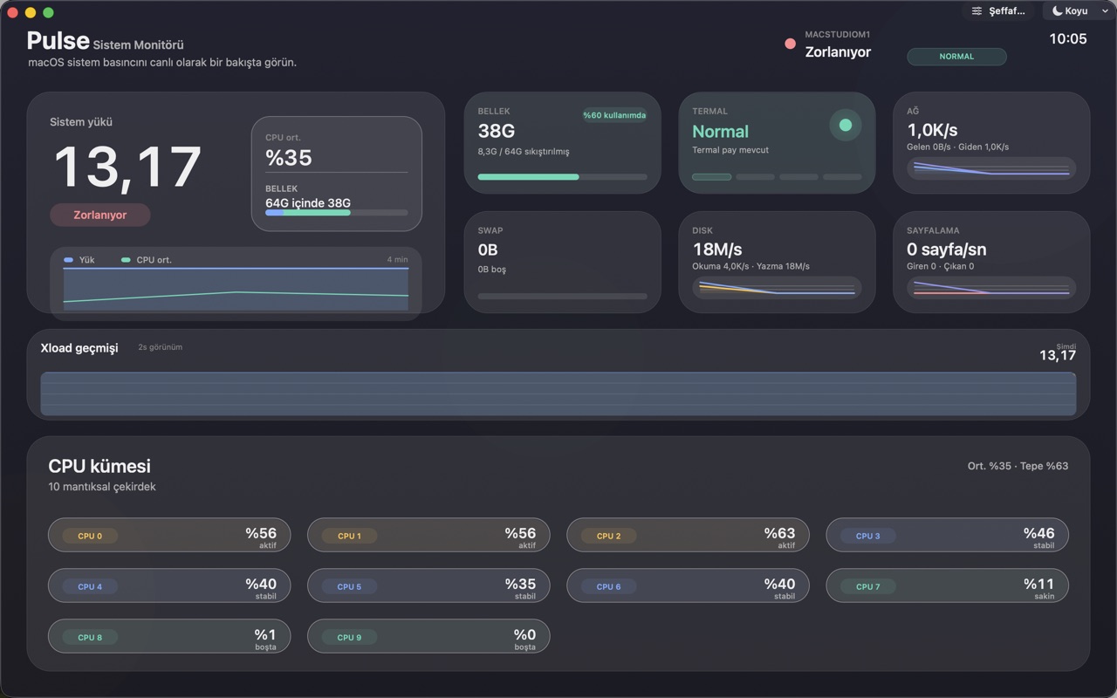
Task: Select the CPU 1 label chip
Action: [x=349, y=536]
